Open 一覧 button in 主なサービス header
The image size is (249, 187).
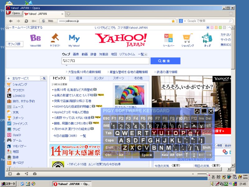coord(43,79)
